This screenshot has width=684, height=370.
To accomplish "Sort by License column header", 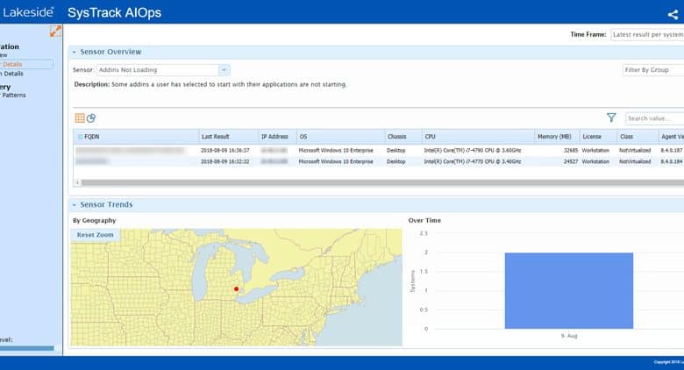I will tap(598, 137).
